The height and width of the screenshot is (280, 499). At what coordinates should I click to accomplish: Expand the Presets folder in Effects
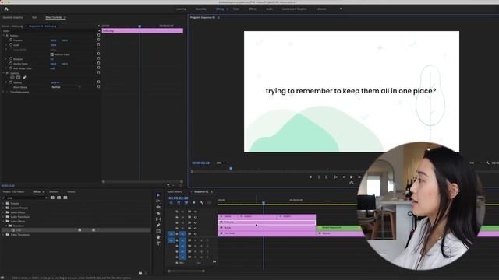pyautogui.click(x=3, y=203)
